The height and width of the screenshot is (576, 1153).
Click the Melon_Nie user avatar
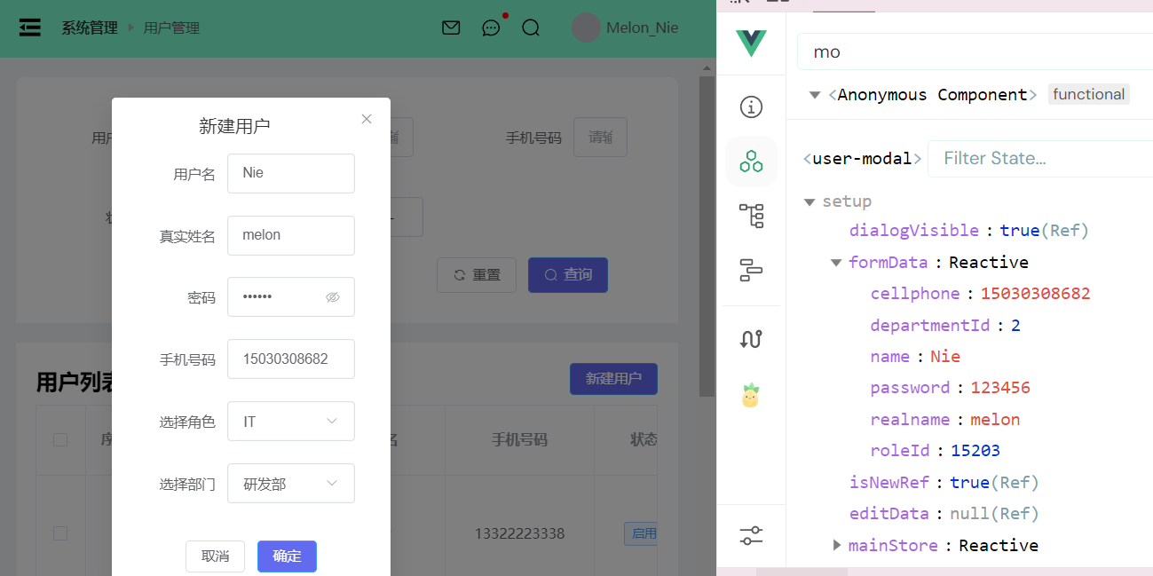point(586,28)
